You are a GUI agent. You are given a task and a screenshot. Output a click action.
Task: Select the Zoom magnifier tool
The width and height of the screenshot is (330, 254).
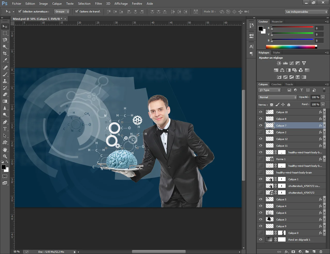coord(5,156)
